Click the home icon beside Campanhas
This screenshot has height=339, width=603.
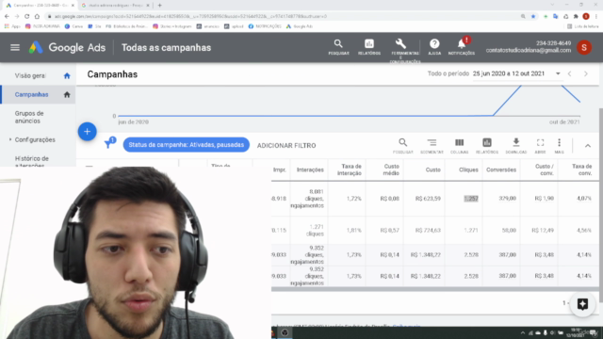[67, 94]
